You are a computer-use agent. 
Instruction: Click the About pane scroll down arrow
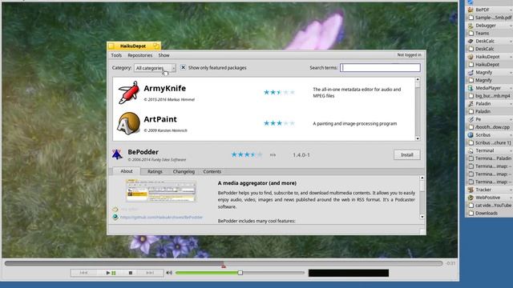tap(422, 217)
